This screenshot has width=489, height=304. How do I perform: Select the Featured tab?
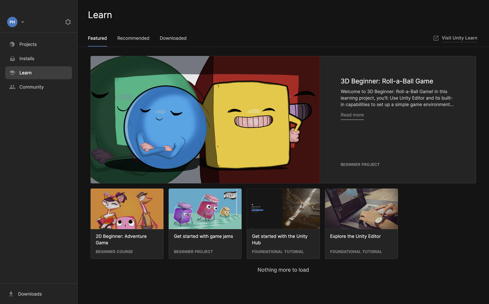tap(97, 38)
